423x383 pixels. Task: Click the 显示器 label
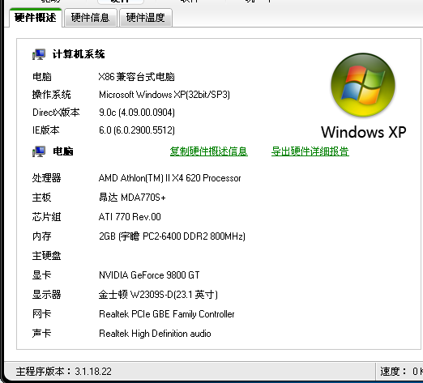pos(47,295)
